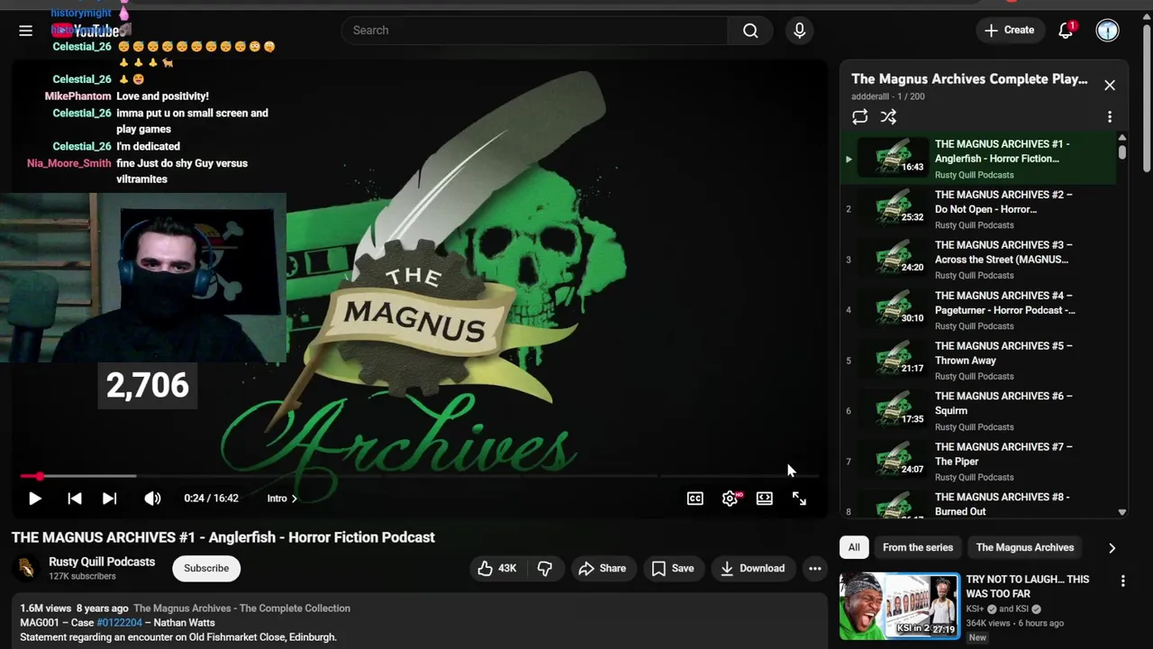Open Rusty Quill Podcasts channel avatar
Image resolution: width=1153 pixels, height=649 pixels.
pyautogui.click(x=26, y=569)
